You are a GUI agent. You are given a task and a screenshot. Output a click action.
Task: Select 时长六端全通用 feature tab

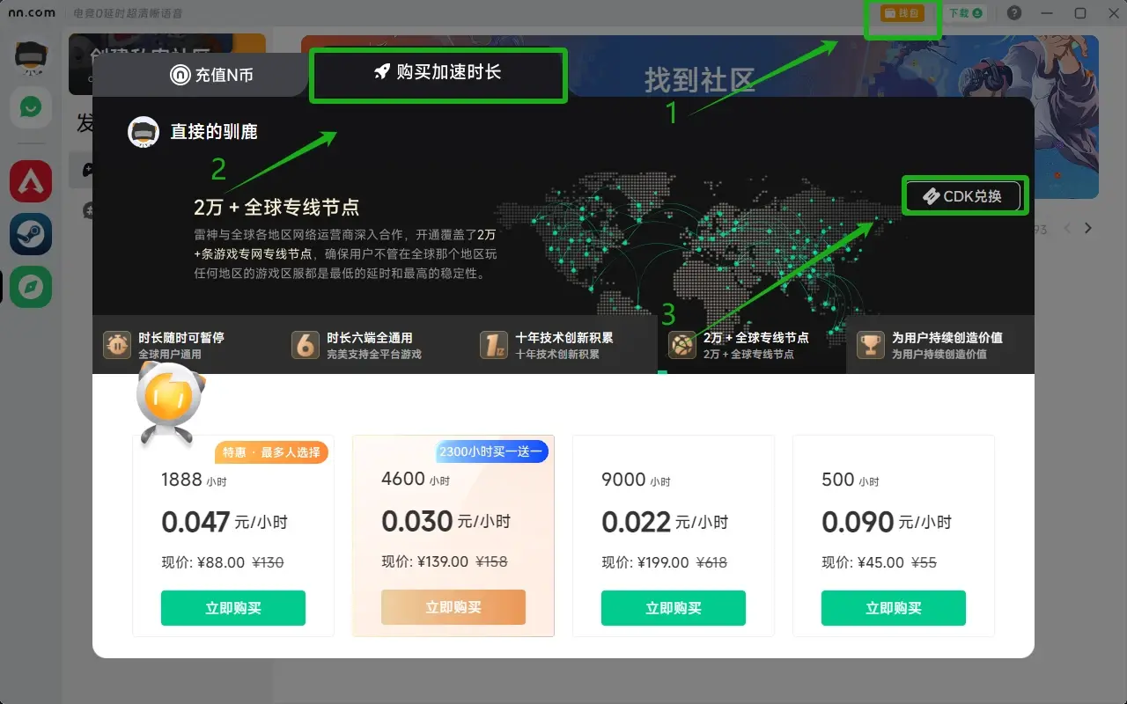375,345
